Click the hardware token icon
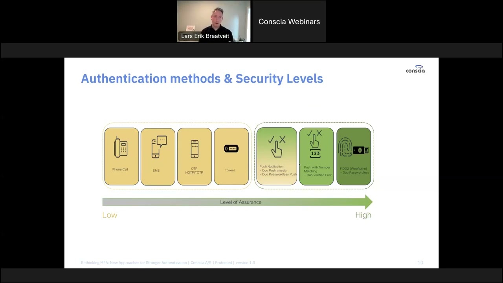This screenshot has height=283, width=503. (x=231, y=149)
